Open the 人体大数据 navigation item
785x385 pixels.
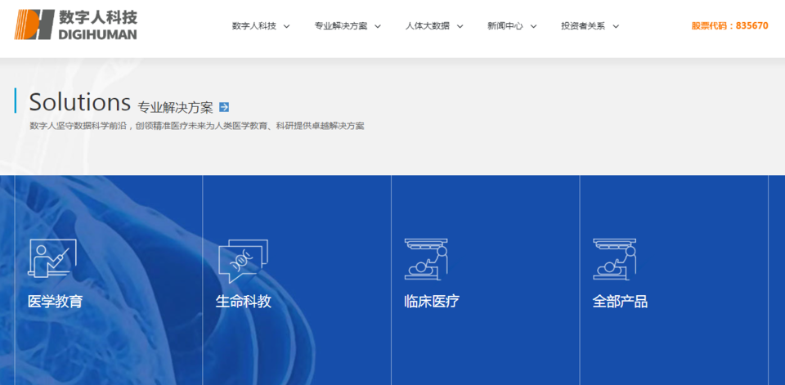[x=427, y=26]
